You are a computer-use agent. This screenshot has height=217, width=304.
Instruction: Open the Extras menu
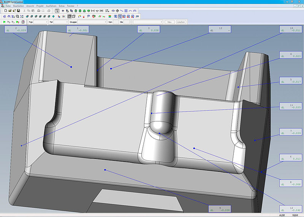click(62, 6)
